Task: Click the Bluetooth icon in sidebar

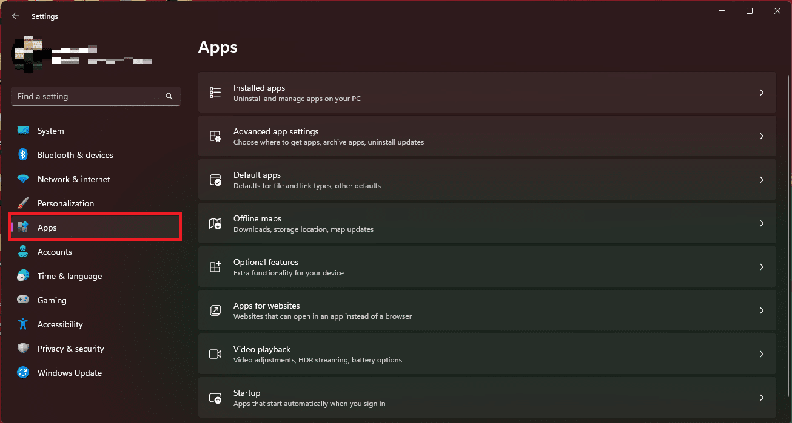Action: [x=23, y=155]
